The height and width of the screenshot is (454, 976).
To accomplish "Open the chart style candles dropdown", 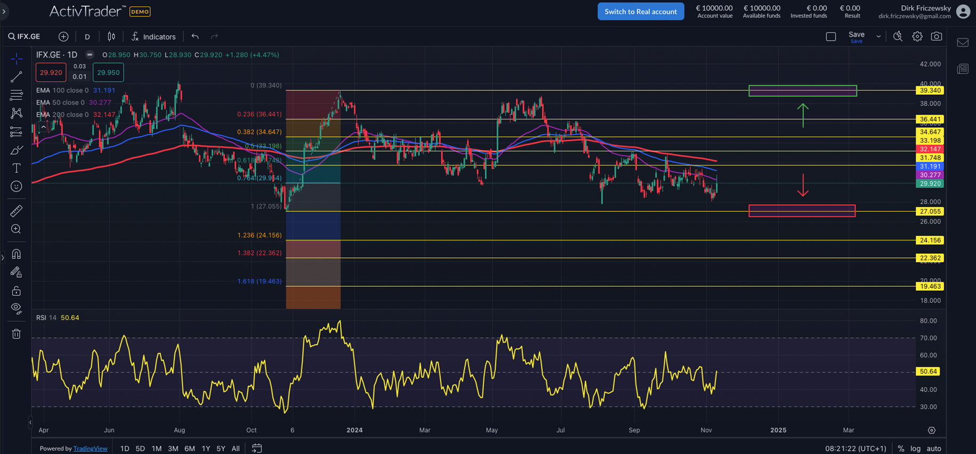I will click(x=111, y=36).
